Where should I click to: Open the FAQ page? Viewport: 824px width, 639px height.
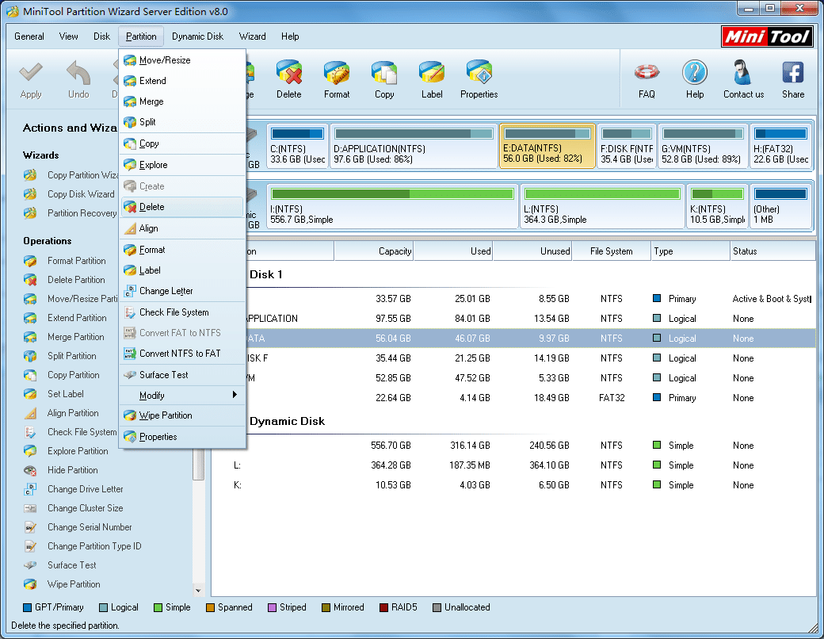coord(647,79)
